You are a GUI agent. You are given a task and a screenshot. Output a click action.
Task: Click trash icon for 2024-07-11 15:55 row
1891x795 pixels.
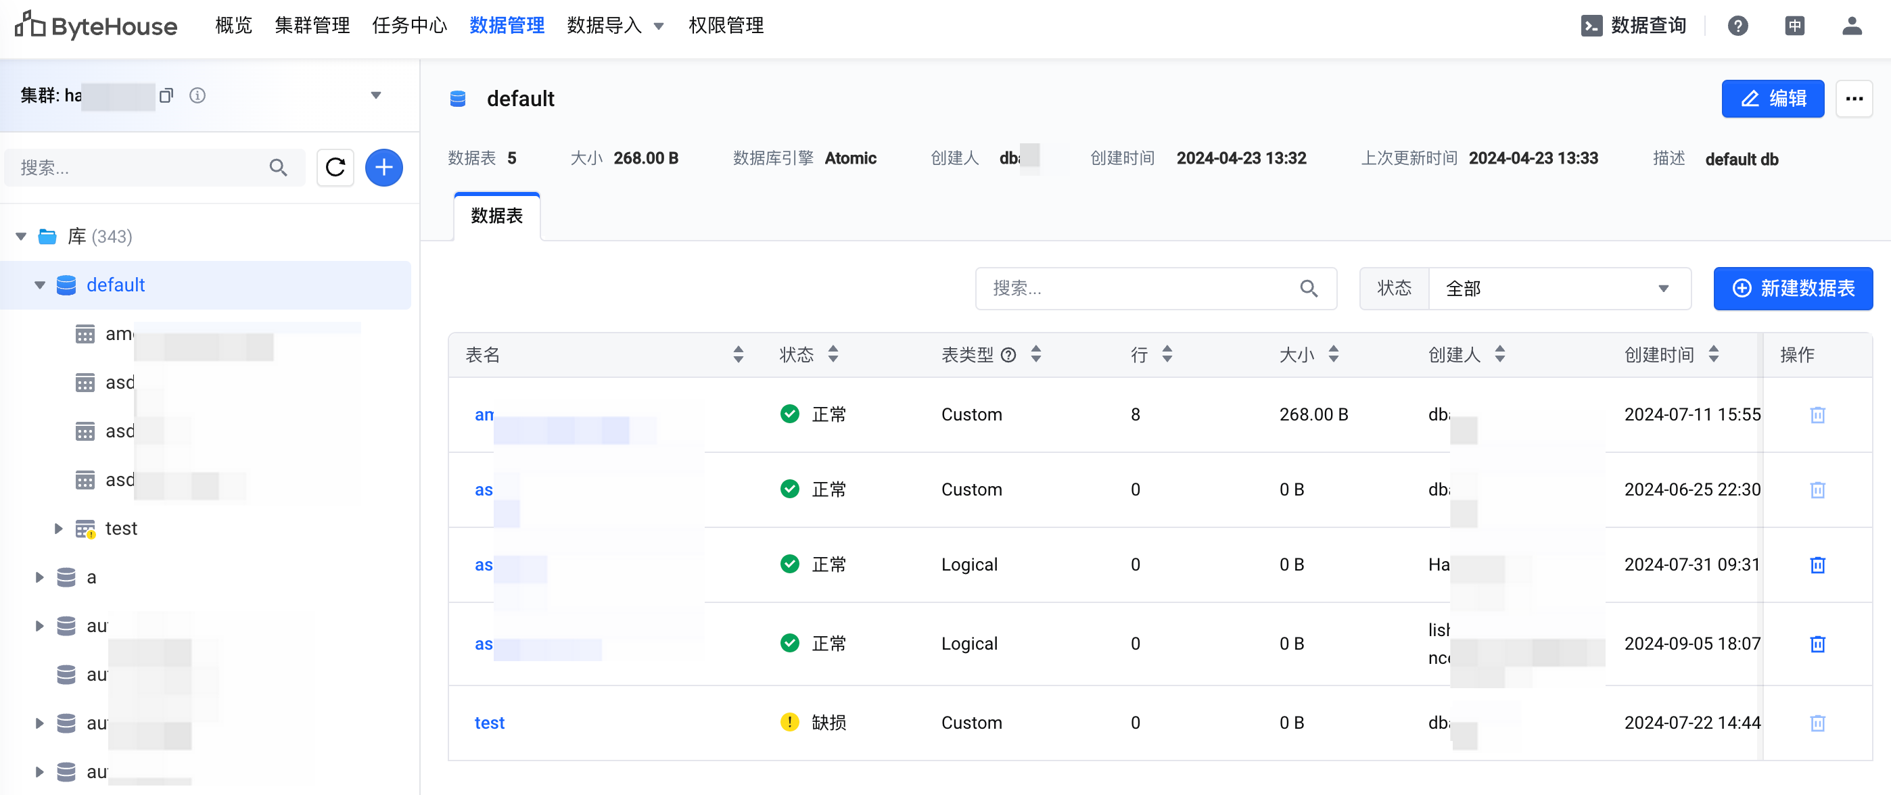click(x=1817, y=416)
